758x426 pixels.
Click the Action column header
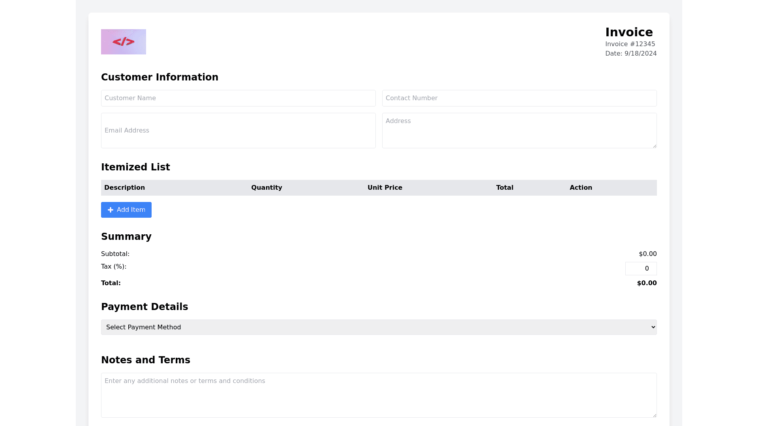coord(581,187)
